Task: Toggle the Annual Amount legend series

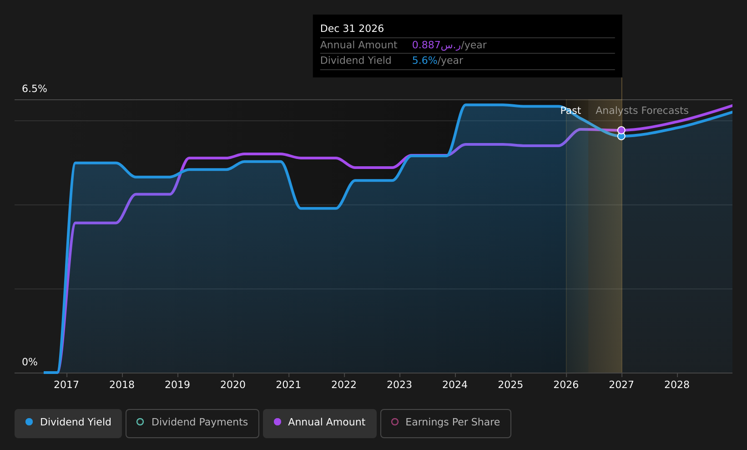Action: [x=320, y=423]
